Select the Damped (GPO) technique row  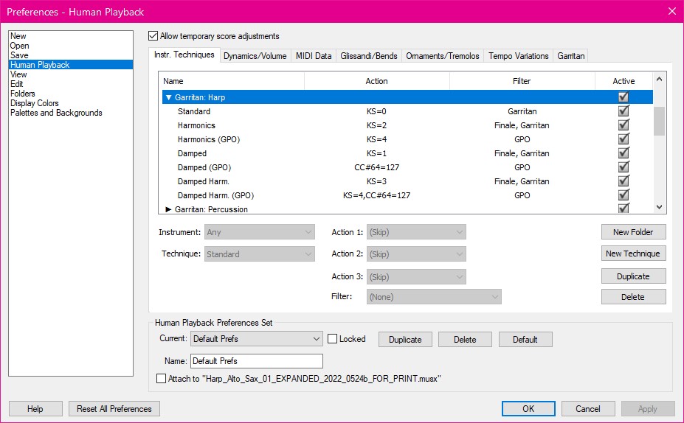click(x=204, y=167)
